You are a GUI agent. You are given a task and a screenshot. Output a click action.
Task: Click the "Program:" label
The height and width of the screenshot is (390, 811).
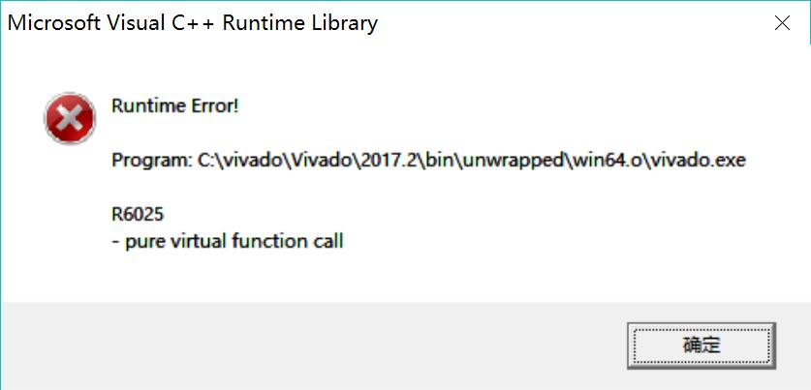tap(151, 161)
